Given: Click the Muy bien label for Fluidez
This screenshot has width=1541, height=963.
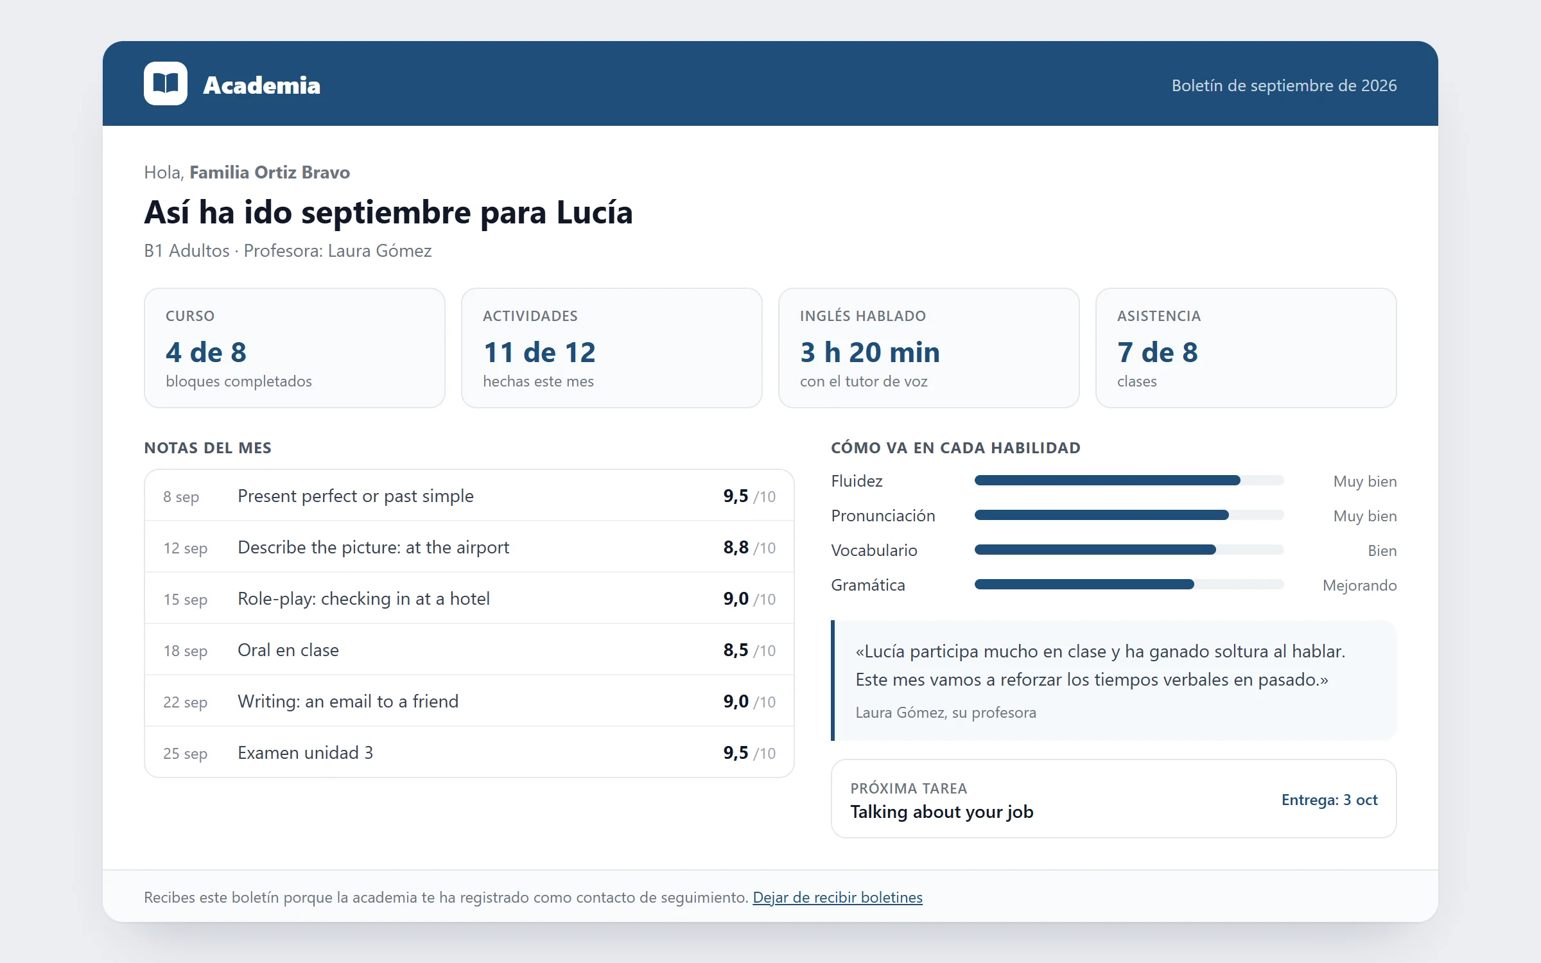Looking at the screenshot, I should tap(1364, 481).
